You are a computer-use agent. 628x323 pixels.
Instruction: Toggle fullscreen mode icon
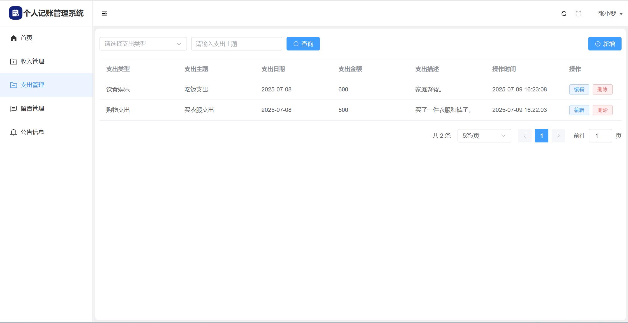(x=578, y=13)
